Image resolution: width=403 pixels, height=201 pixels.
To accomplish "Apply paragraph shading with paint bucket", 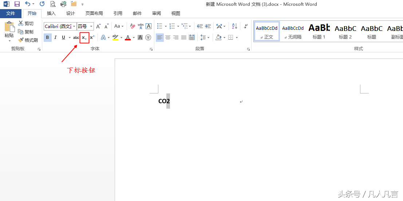I will point(218,38).
